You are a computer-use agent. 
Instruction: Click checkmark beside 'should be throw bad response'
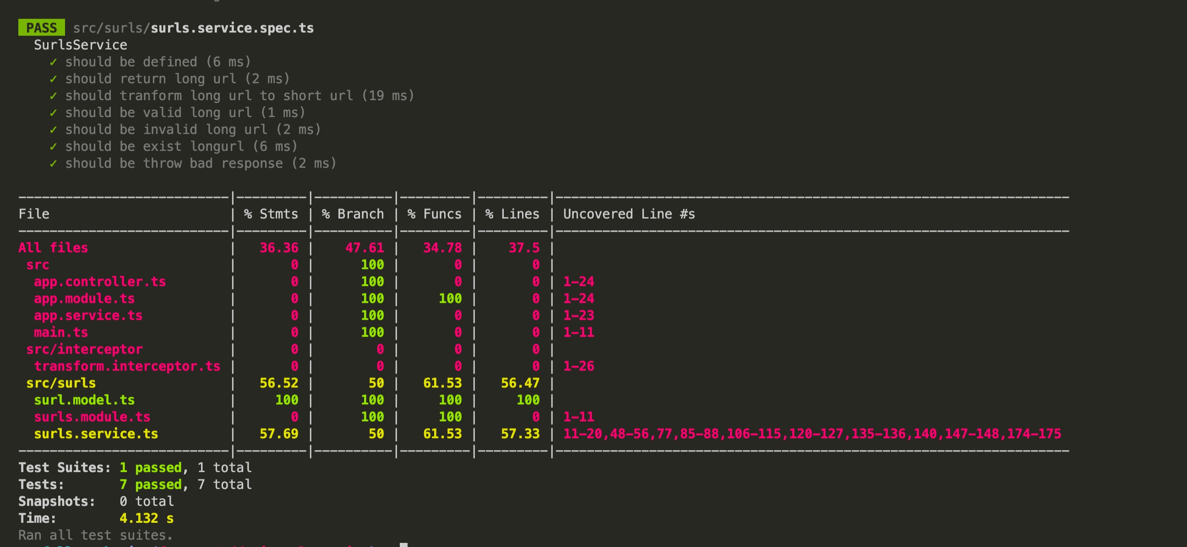pos(54,163)
